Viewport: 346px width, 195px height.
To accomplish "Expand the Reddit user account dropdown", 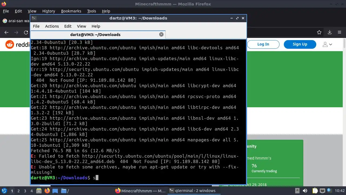I will 327,44.
